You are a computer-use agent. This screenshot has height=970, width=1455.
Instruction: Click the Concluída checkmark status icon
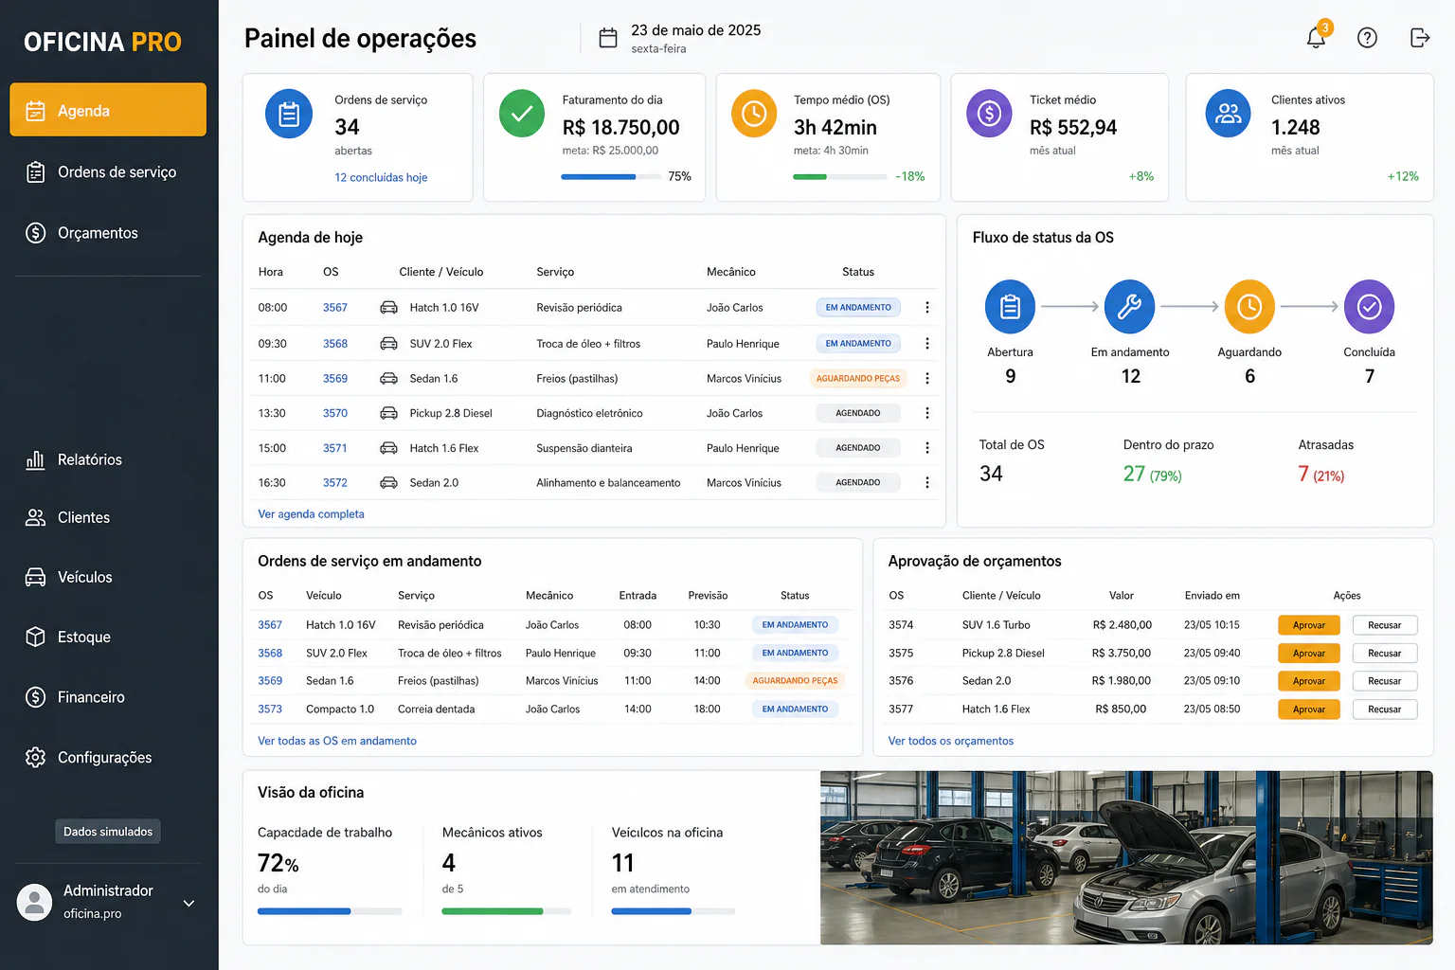pyautogui.click(x=1369, y=306)
